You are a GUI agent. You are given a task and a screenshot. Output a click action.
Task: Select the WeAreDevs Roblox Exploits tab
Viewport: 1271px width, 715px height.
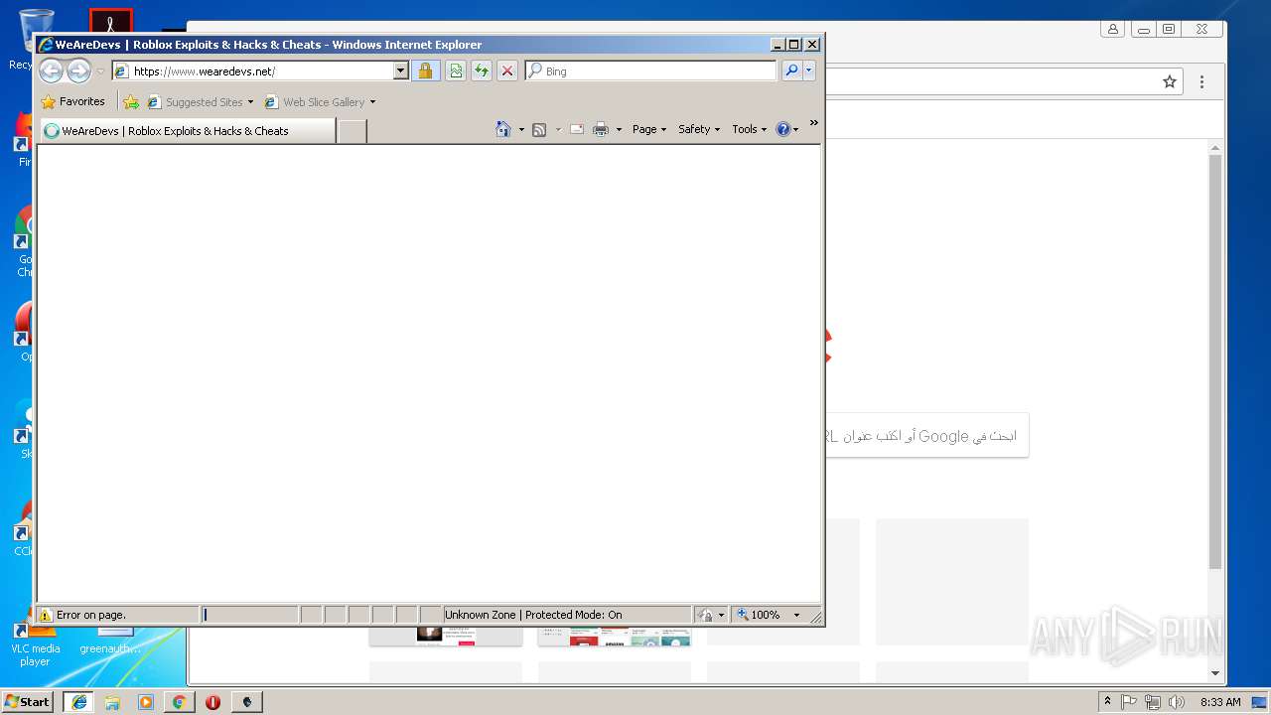pyautogui.click(x=187, y=130)
